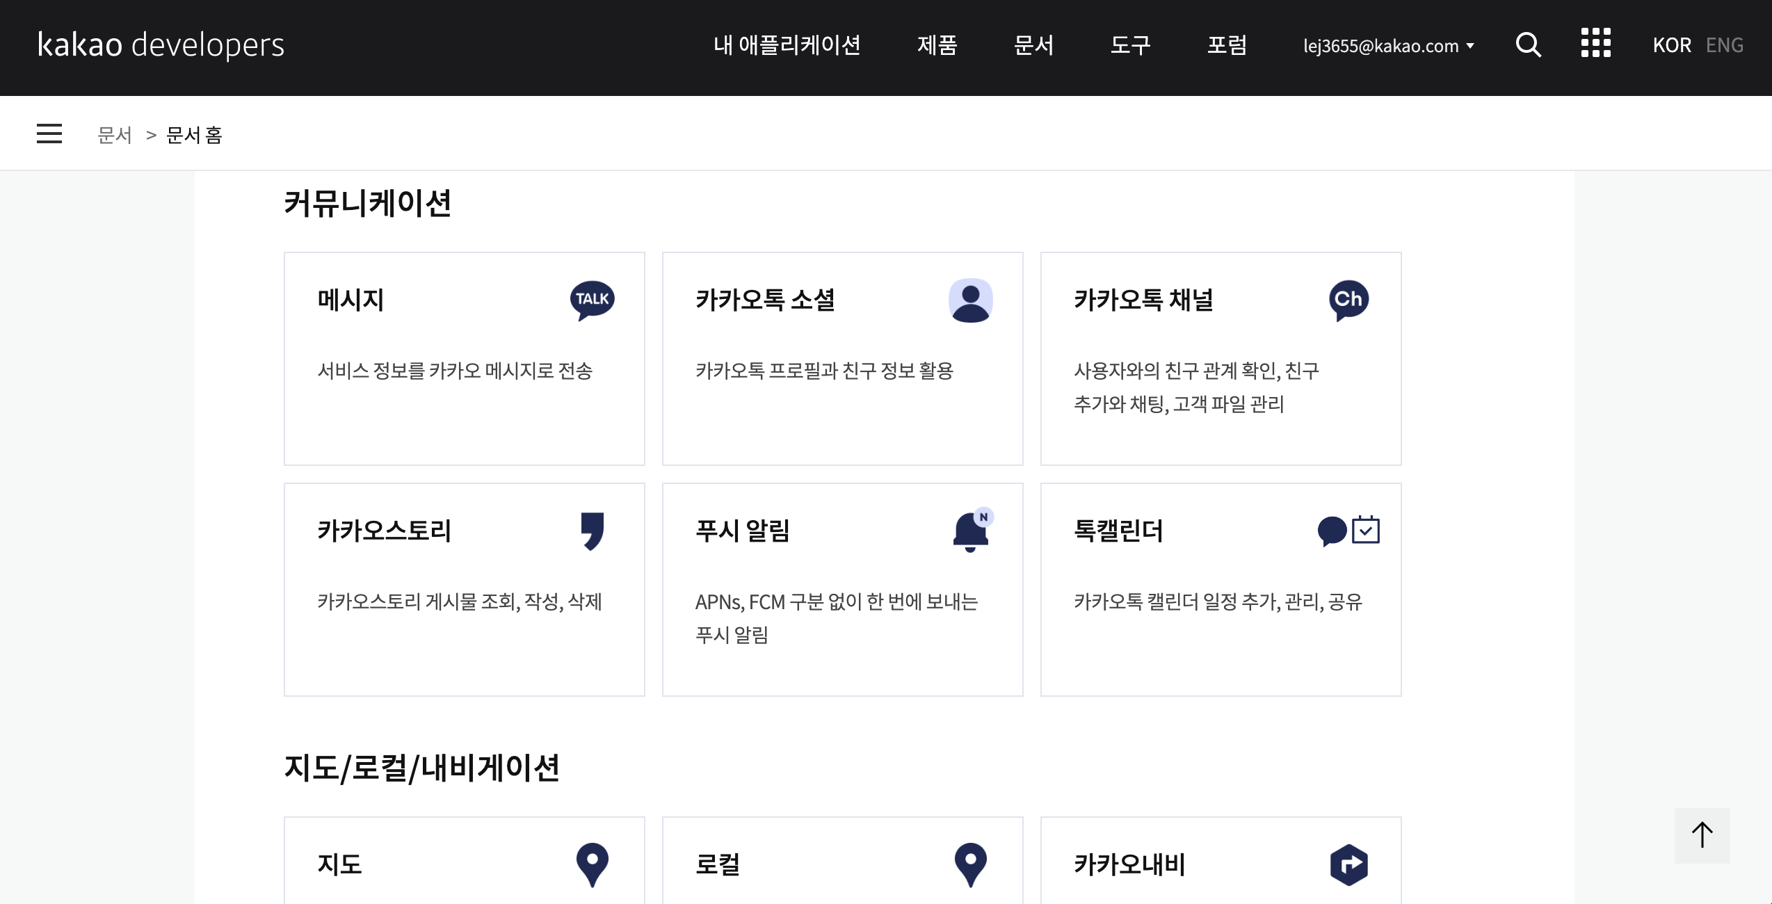Click the 문서 breadcrumb link
Viewport: 1772px width, 904px height.
pos(115,135)
